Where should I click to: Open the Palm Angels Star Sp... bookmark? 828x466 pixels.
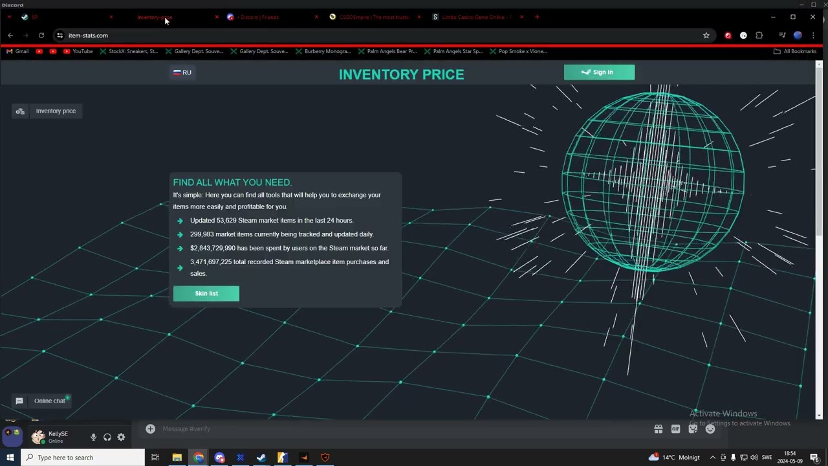(x=453, y=51)
